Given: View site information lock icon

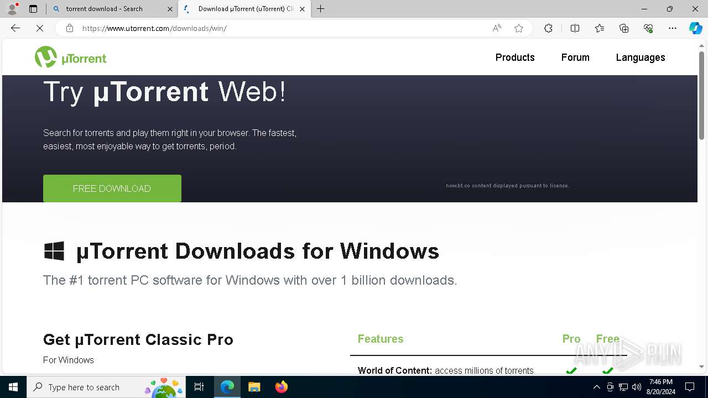Looking at the screenshot, I should pyautogui.click(x=70, y=28).
